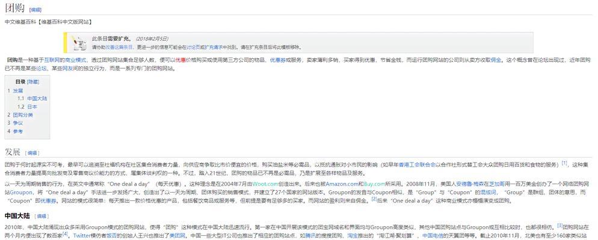
Task: Jump to 1.1 中国大陆 in contents
Action: pos(32,98)
